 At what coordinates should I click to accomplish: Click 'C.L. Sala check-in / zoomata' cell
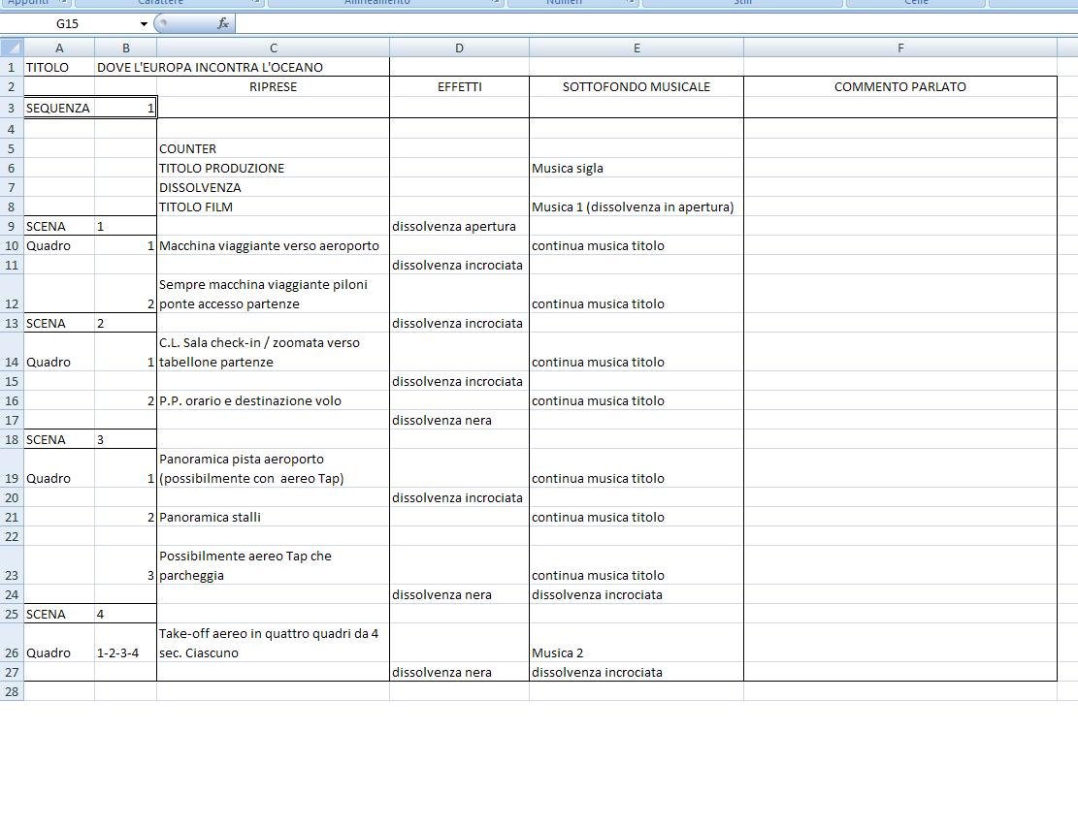(273, 352)
